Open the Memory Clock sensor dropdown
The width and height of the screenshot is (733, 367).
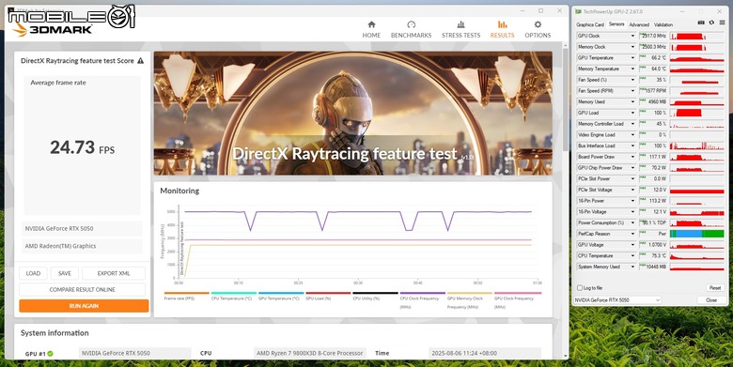point(633,47)
